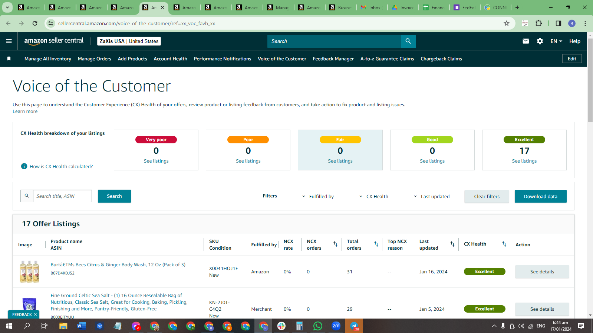The width and height of the screenshot is (593, 333).
Task: Open Account Health
Action: pyautogui.click(x=171, y=59)
